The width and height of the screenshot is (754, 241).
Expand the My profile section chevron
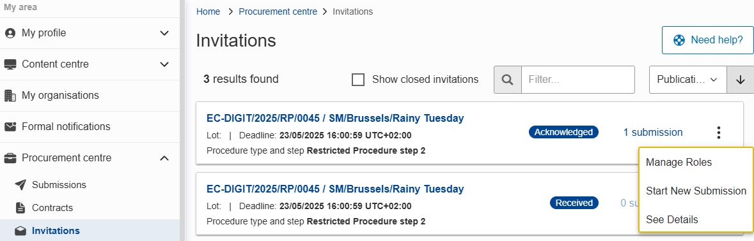pyautogui.click(x=164, y=33)
